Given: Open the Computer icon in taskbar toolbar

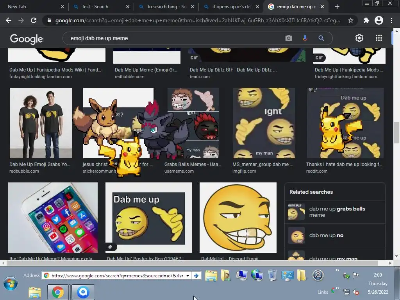Looking at the screenshot, I should 241,275.
